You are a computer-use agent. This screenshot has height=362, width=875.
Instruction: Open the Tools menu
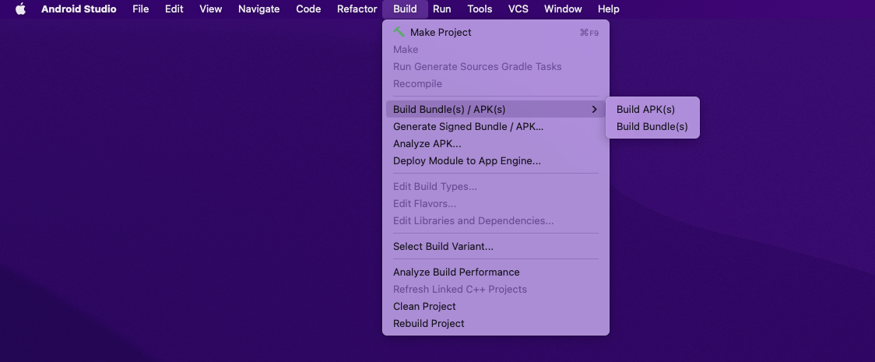(480, 9)
